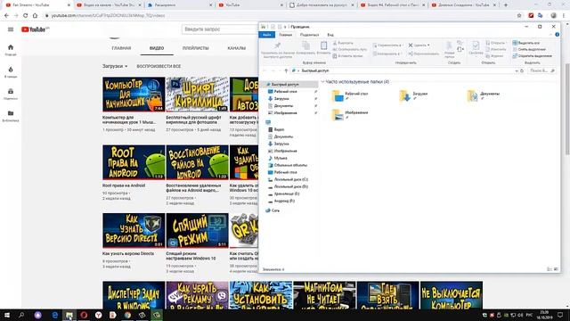The width and height of the screenshot is (570, 321).
Task: Open the ПЛЕЙЛИСТЫ channel tab on YouTube
Action: [196, 48]
